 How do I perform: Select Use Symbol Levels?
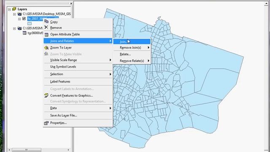(78, 67)
